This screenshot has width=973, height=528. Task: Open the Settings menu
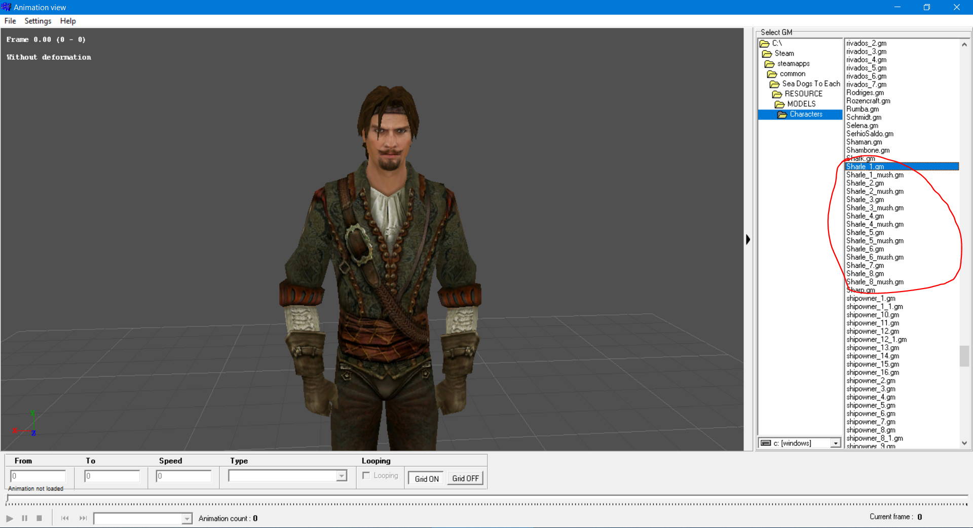click(38, 21)
